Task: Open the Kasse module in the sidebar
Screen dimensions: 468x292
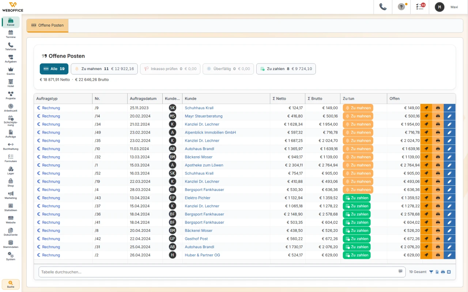Action: [11, 22]
